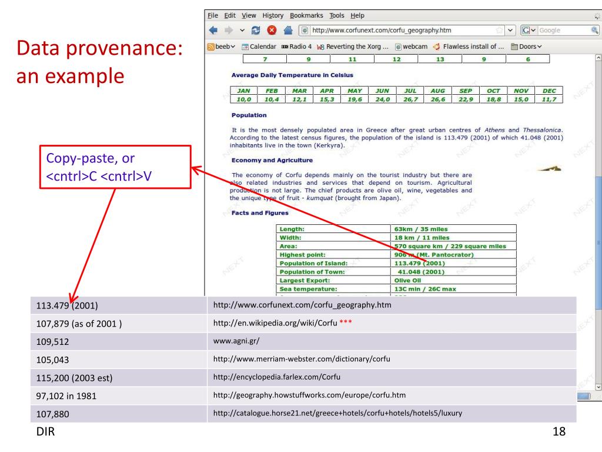This screenshot has width=602, height=452.
Task: Click the 13C min / 26C max cell
Action: pyautogui.click(x=453, y=289)
